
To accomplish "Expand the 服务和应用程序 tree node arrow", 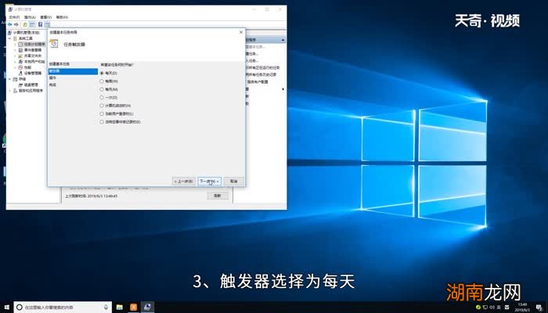I will point(10,91).
